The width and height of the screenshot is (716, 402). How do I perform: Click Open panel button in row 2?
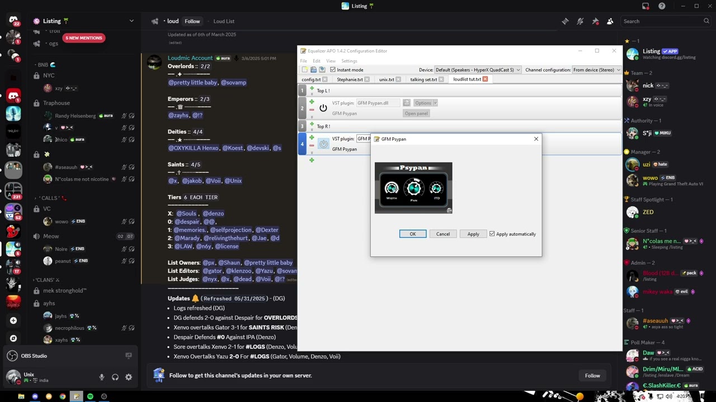pos(416,113)
